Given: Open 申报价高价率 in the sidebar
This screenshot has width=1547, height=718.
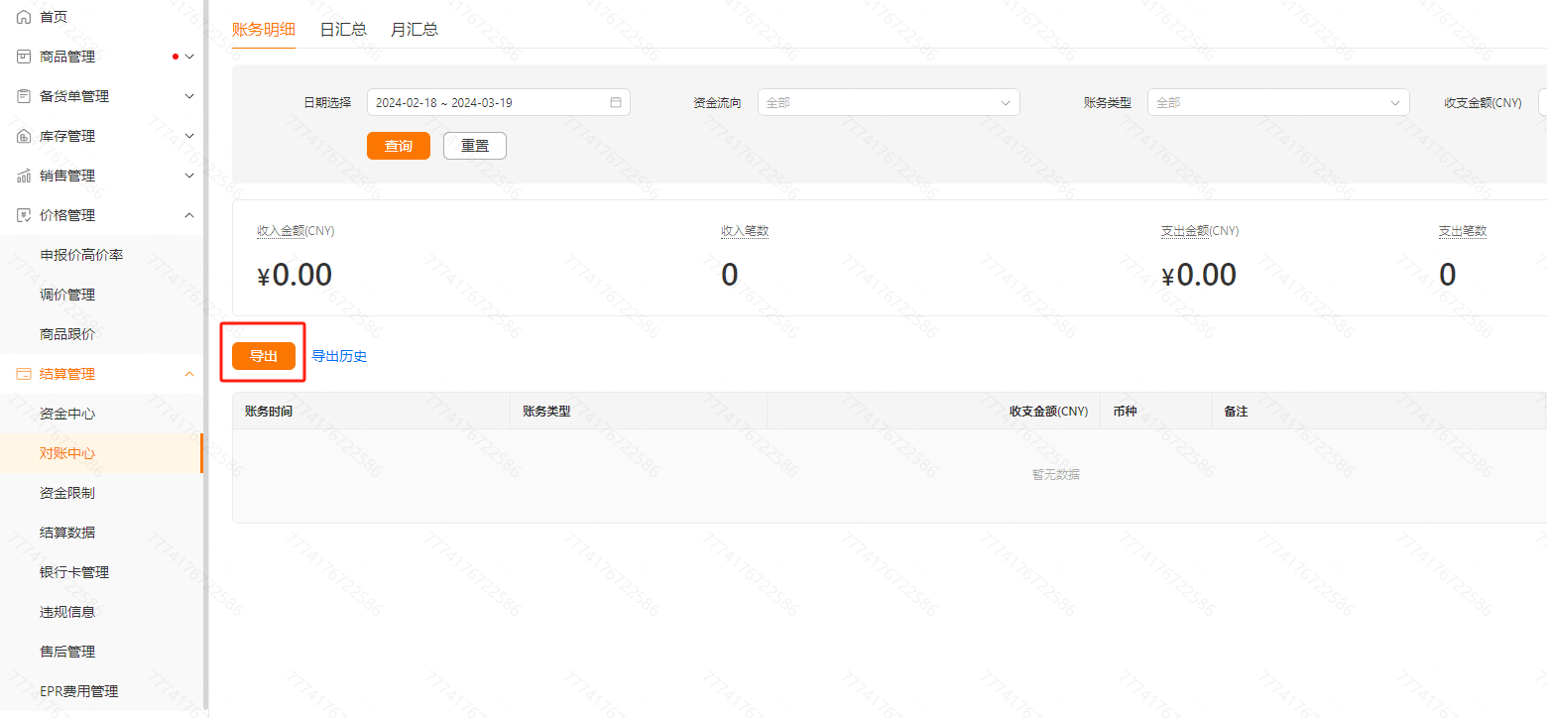Looking at the screenshot, I should 81,255.
